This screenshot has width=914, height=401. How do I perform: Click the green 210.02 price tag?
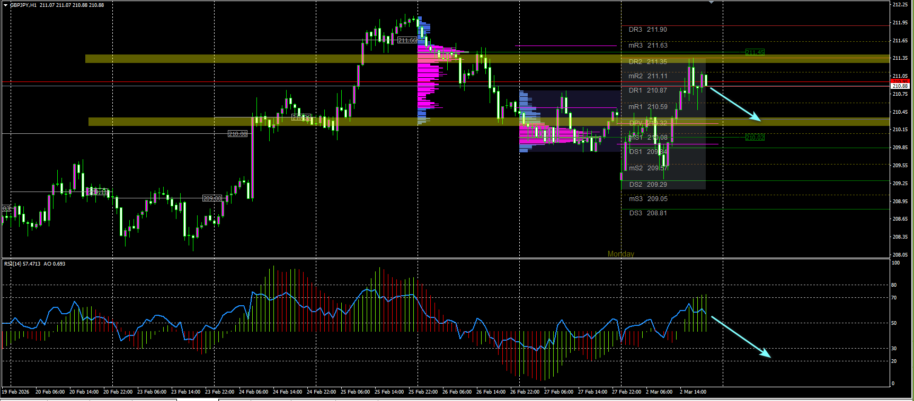(x=755, y=138)
